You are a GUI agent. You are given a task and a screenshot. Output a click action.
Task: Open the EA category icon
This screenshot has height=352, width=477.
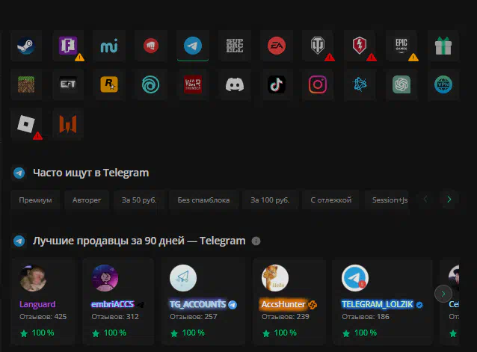coord(276,46)
